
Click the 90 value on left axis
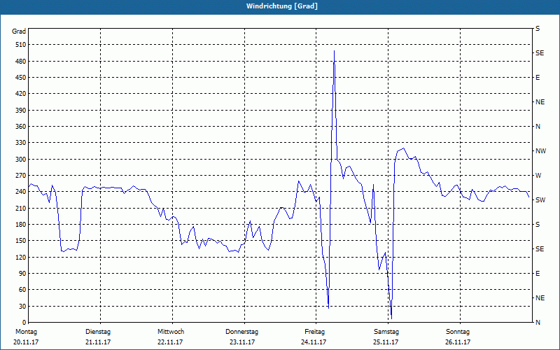click(22, 274)
